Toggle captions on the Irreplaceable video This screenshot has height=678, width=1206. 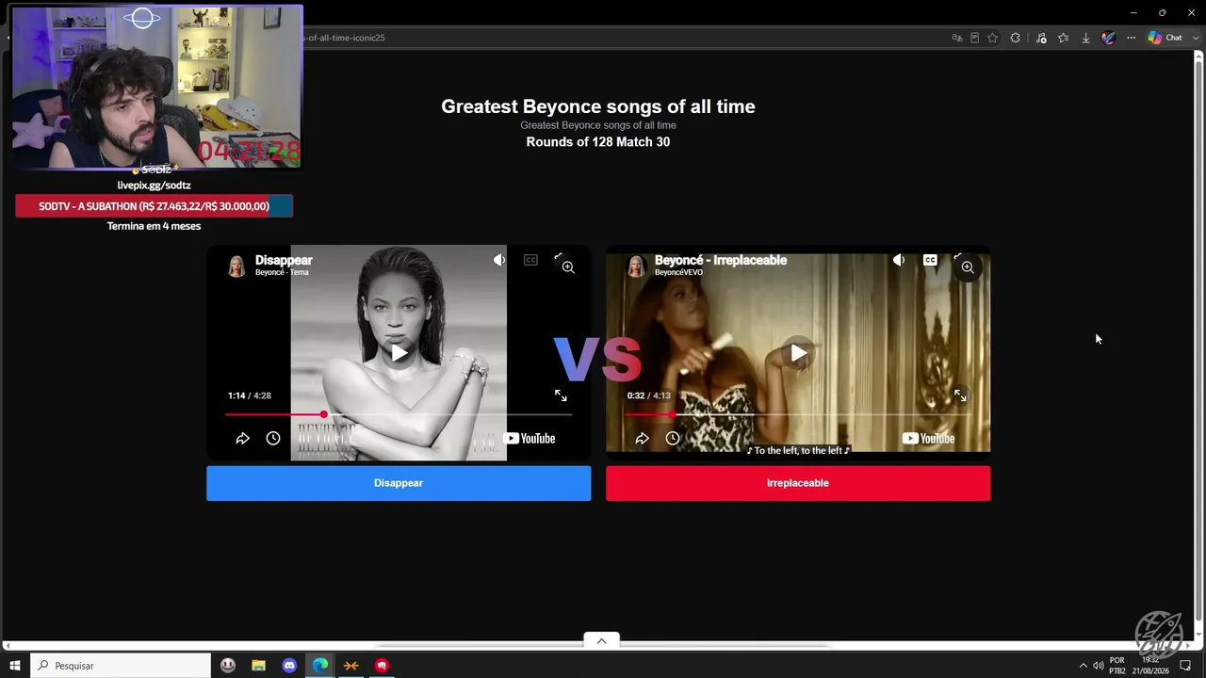pos(930,260)
